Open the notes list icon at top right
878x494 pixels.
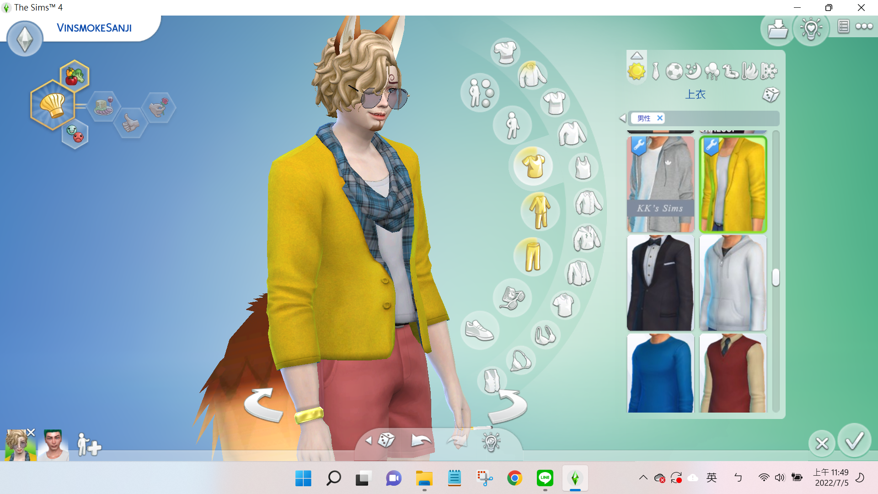coord(843,27)
